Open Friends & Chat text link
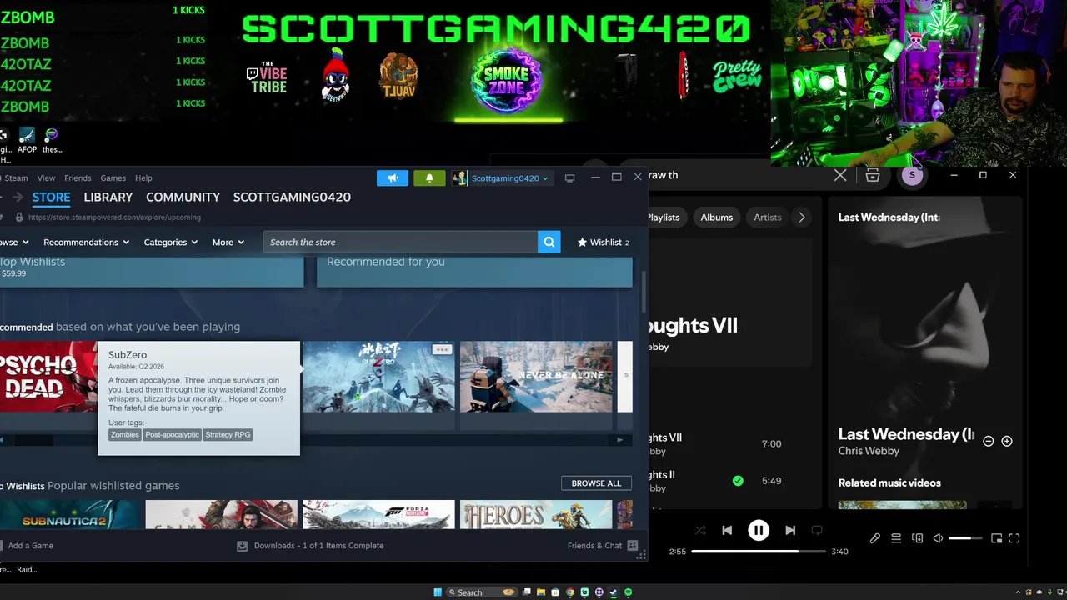This screenshot has width=1067, height=600. (594, 546)
